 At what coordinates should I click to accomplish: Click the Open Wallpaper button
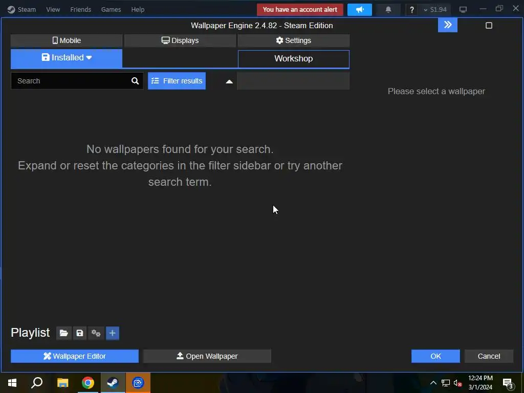point(207,356)
